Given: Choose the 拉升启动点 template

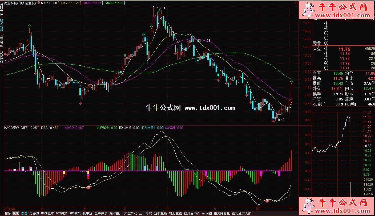Looking at the screenshot, I should [x=192, y=213].
